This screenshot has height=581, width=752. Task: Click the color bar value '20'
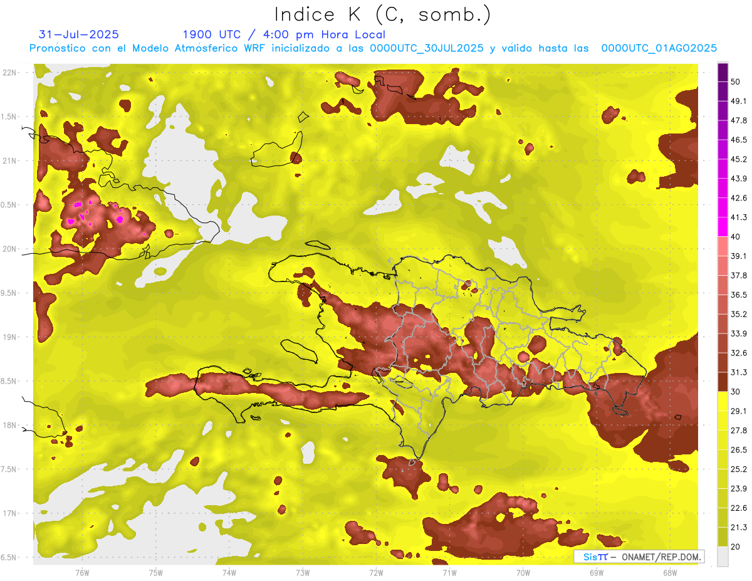[735, 547]
